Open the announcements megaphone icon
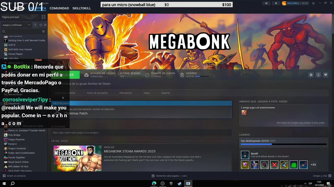Viewport: 334px width, 187px height. pos(266,3)
